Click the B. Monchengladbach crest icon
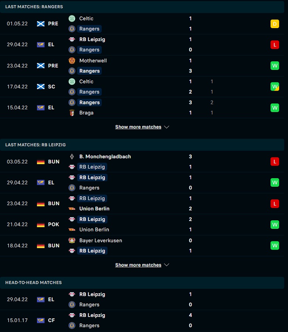The height and width of the screenshot is (332, 288). pyautogui.click(x=72, y=157)
